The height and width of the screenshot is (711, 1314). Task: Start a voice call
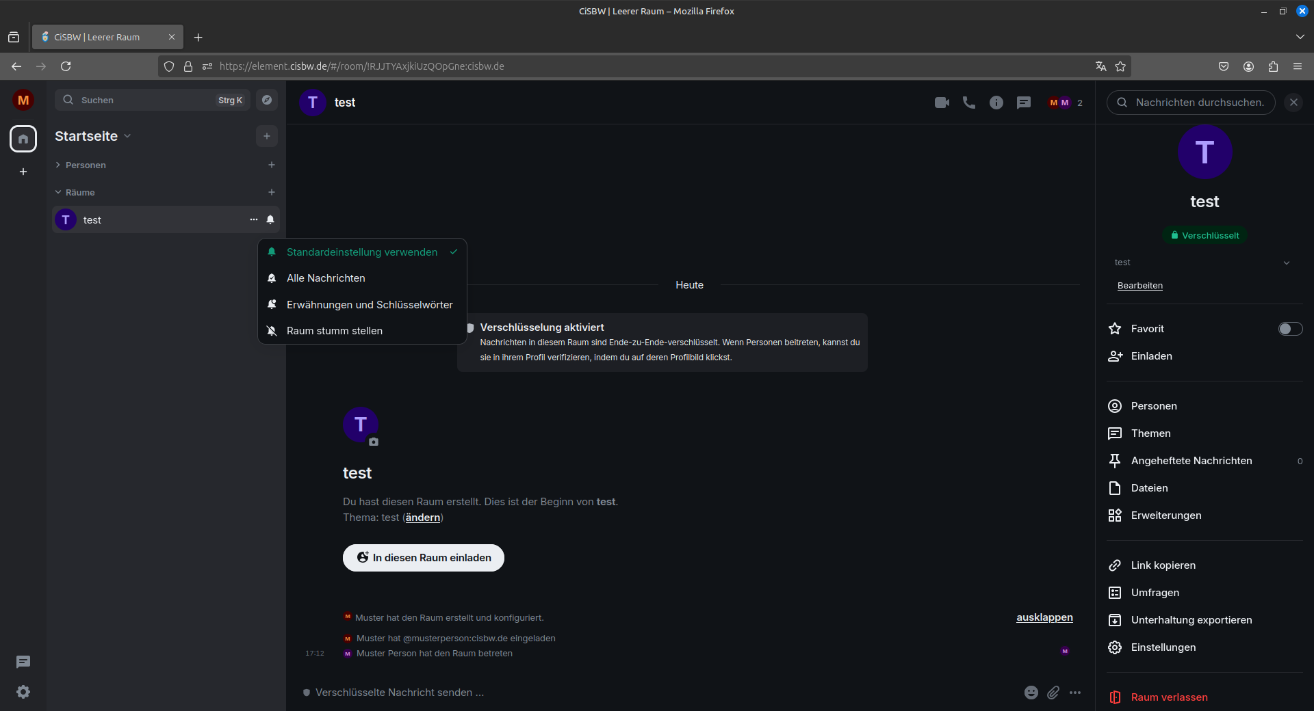969,103
